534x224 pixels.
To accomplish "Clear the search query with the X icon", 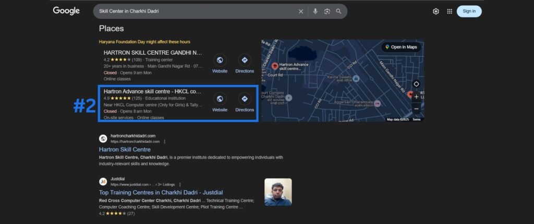I will [x=300, y=11].
